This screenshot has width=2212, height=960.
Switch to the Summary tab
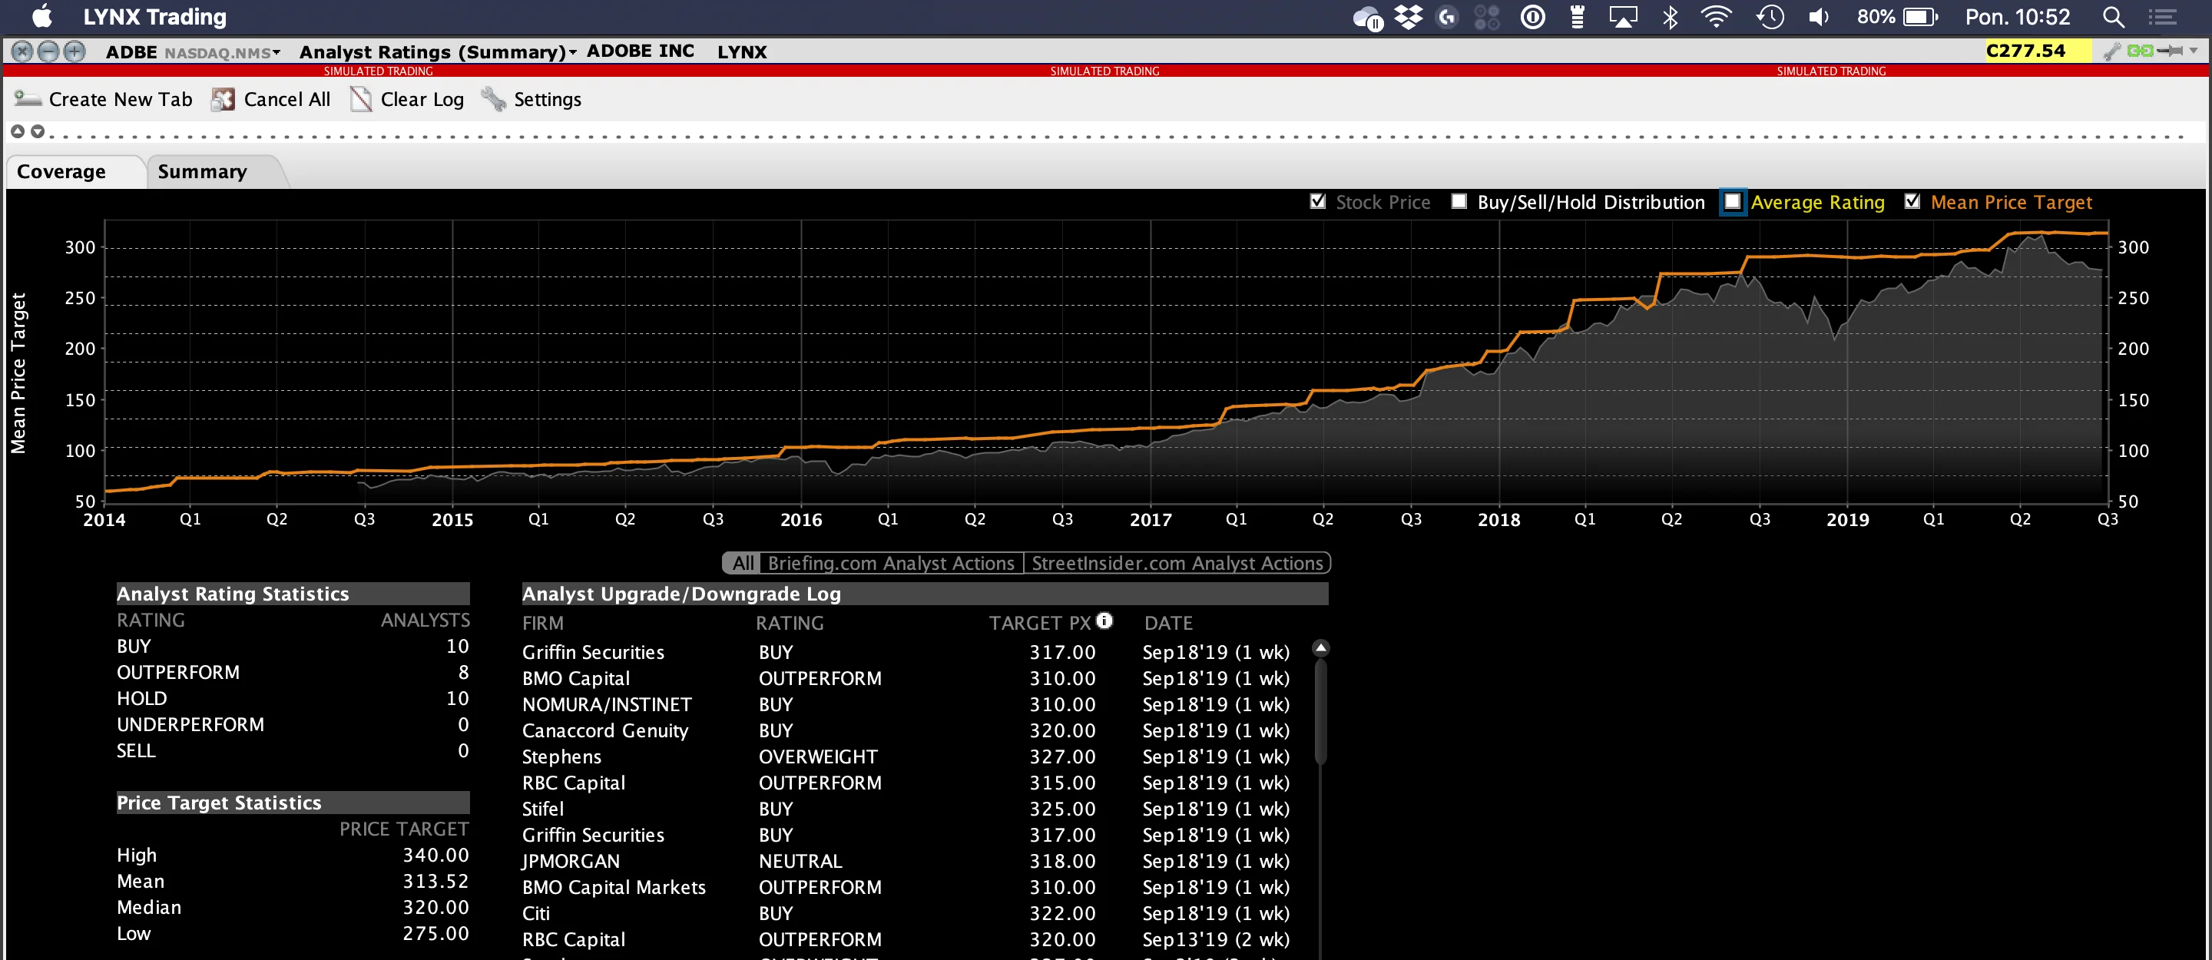(x=203, y=172)
